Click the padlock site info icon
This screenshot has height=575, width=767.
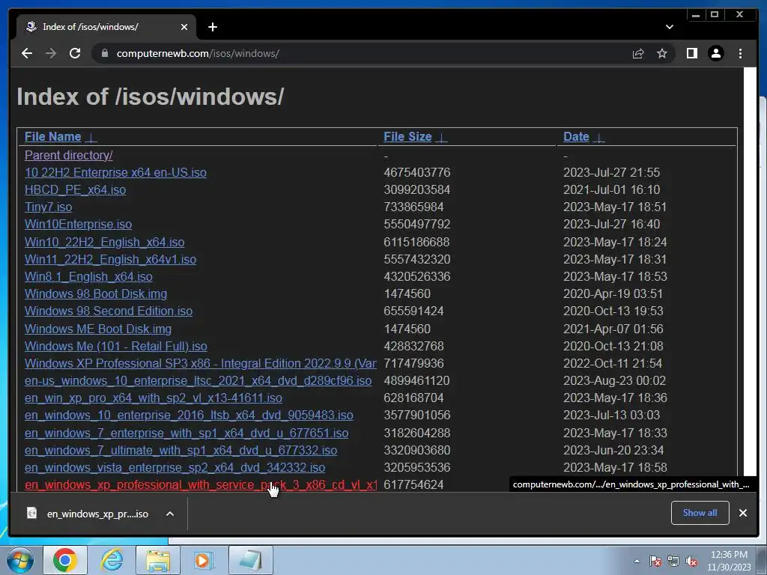tap(105, 53)
